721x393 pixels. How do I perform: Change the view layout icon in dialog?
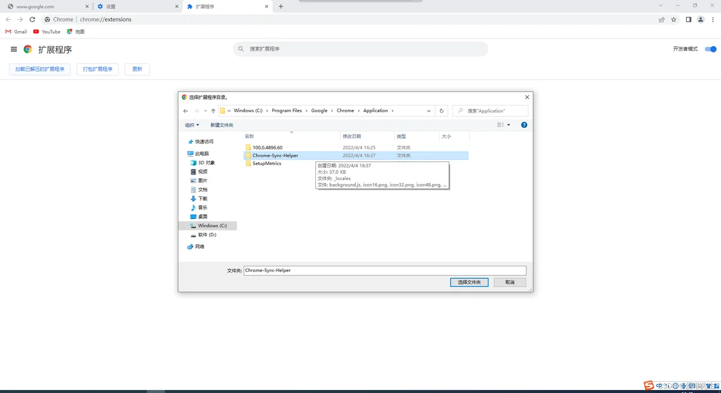500,125
